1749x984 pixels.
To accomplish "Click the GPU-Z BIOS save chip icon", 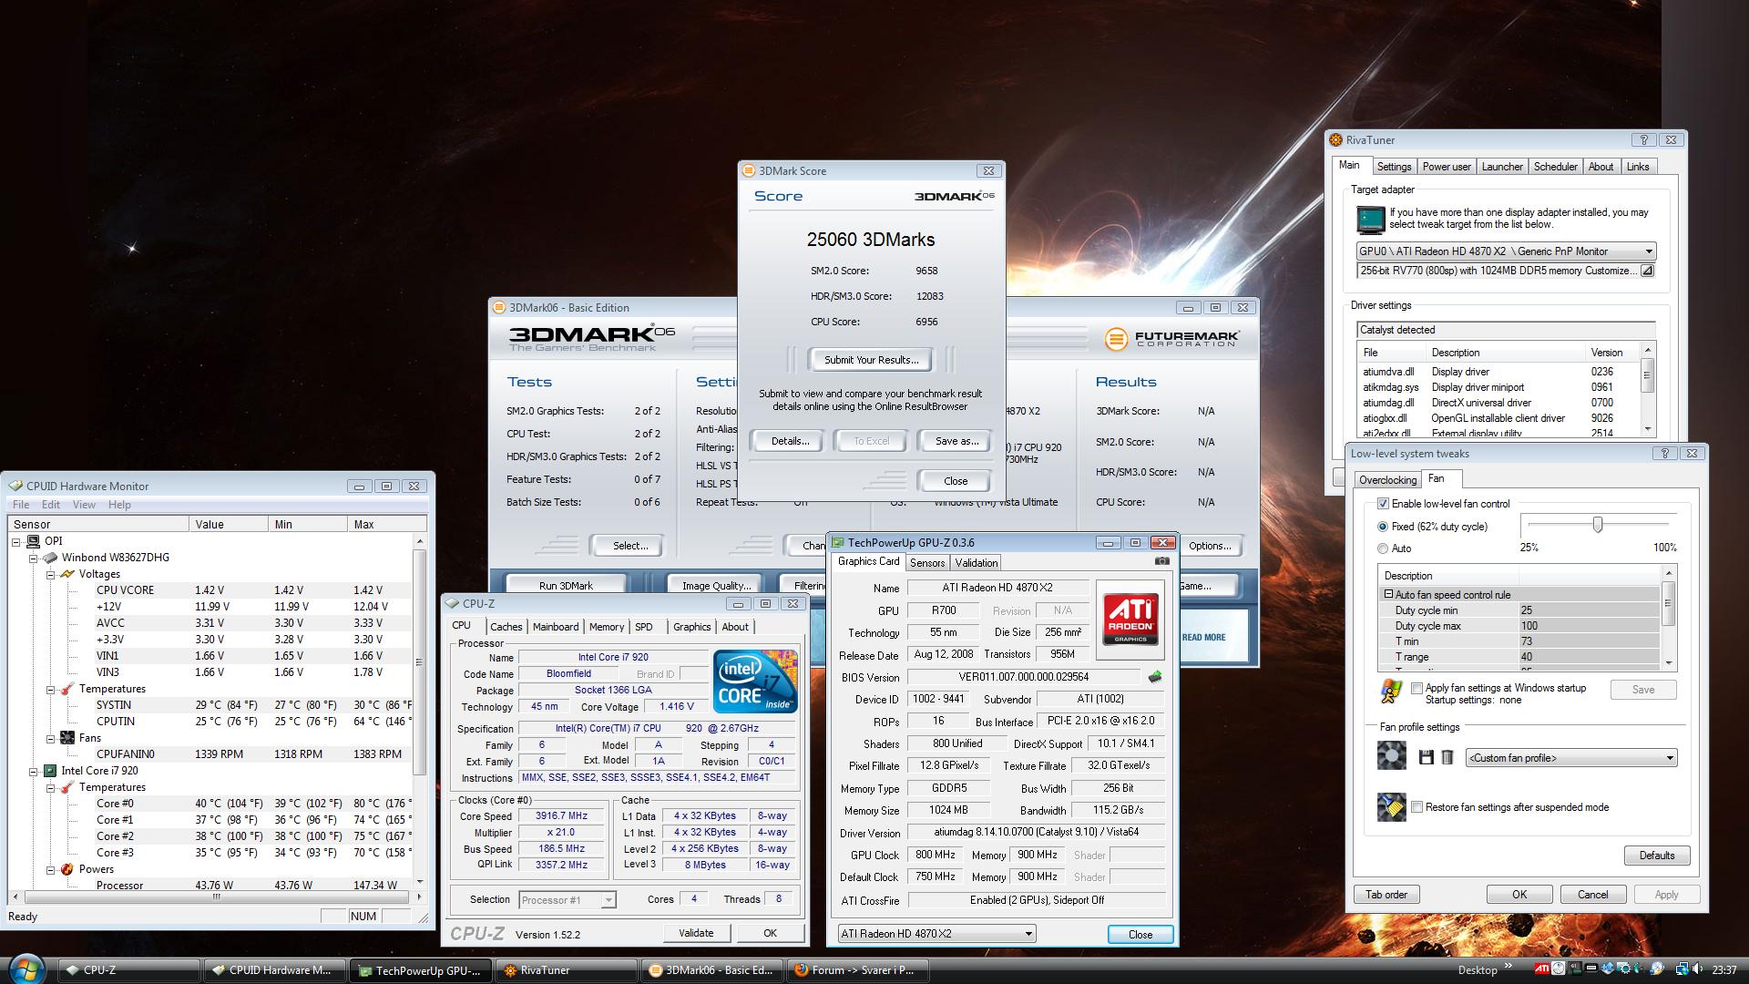I will point(1155,677).
